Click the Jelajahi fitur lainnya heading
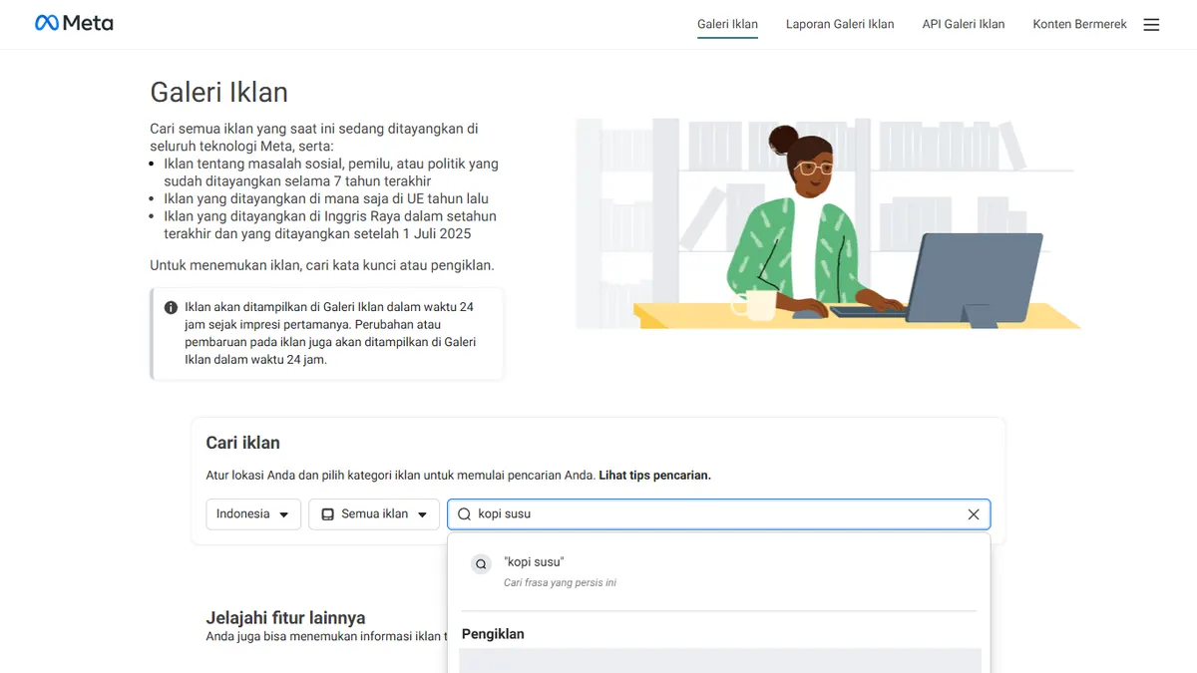 [x=285, y=618]
